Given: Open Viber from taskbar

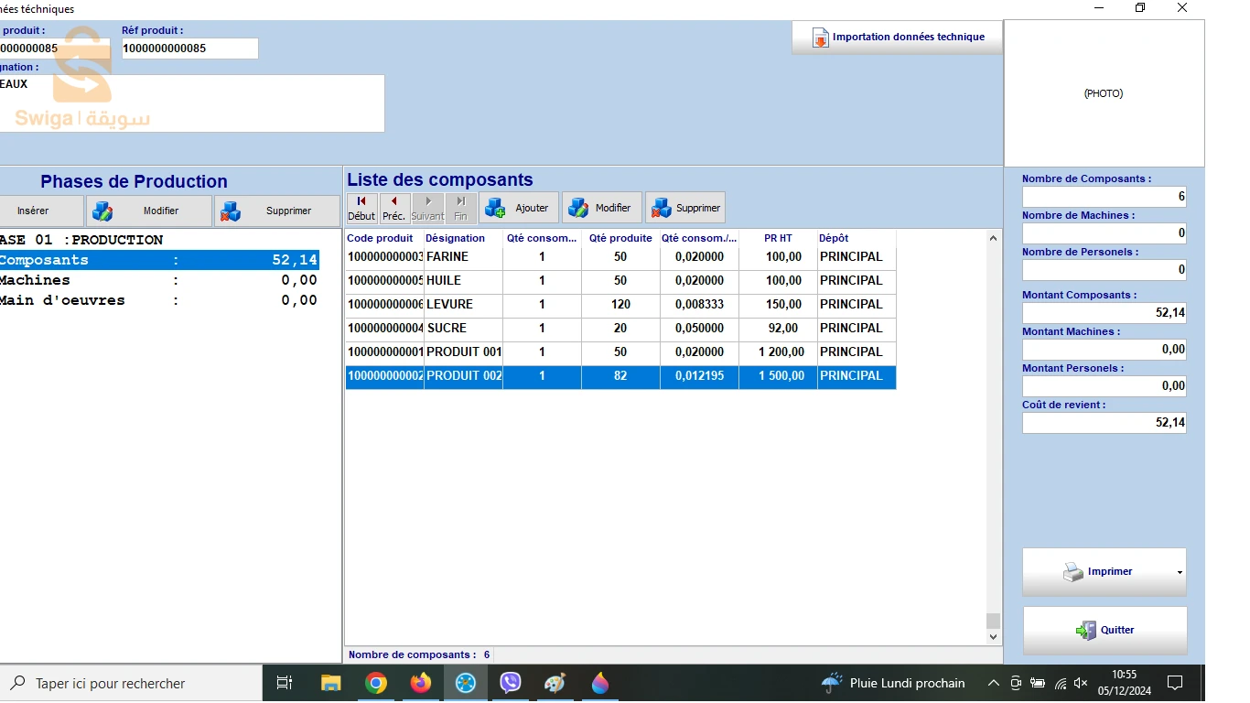Looking at the screenshot, I should (511, 683).
